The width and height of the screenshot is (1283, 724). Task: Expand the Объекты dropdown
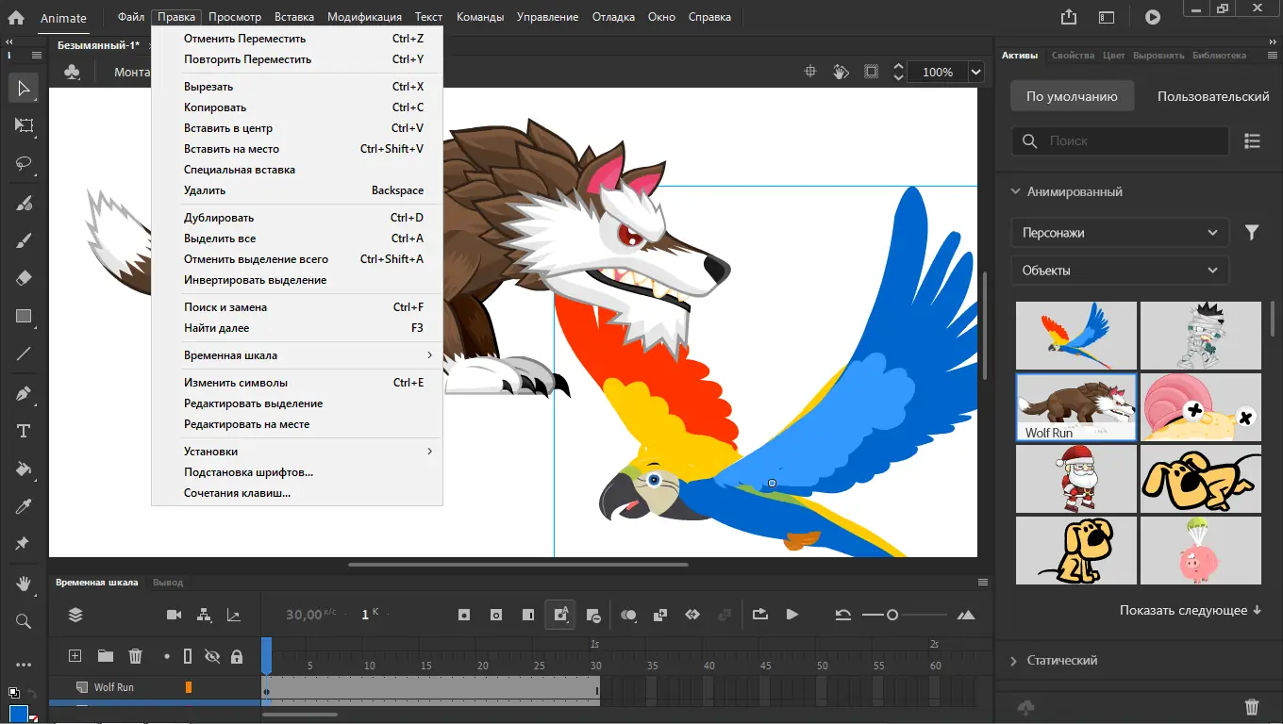click(x=1119, y=270)
